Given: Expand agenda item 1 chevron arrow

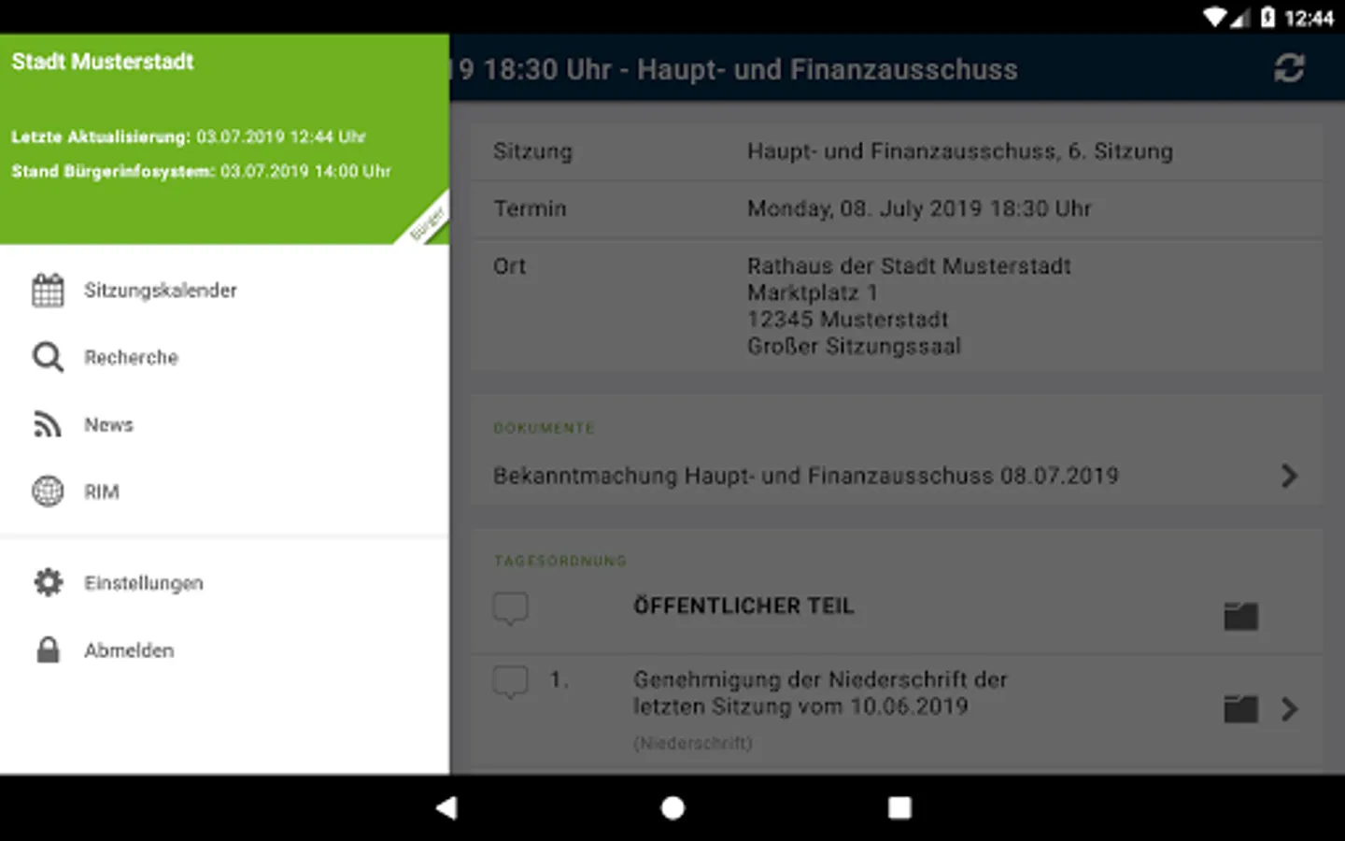Looking at the screenshot, I should point(1289,709).
